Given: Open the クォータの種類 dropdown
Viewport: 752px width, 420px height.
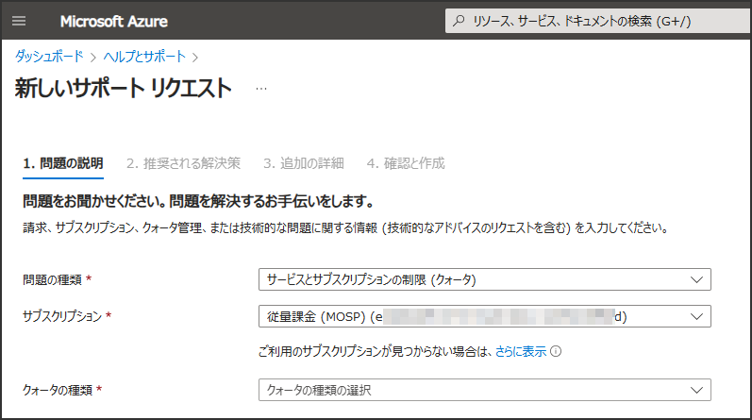Looking at the screenshot, I should click(484, 390).
